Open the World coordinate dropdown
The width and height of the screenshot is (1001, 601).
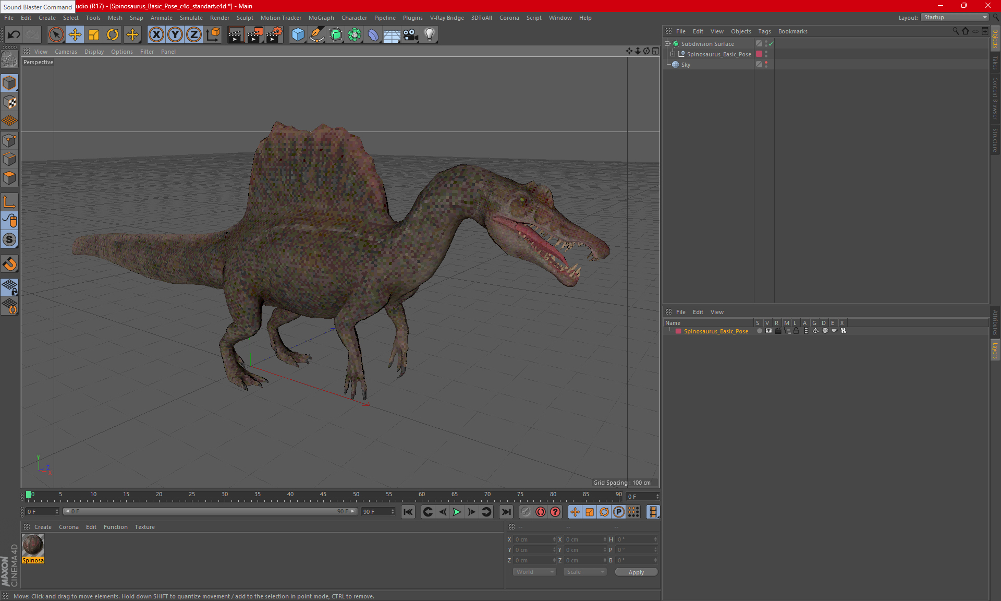[534, 572]
